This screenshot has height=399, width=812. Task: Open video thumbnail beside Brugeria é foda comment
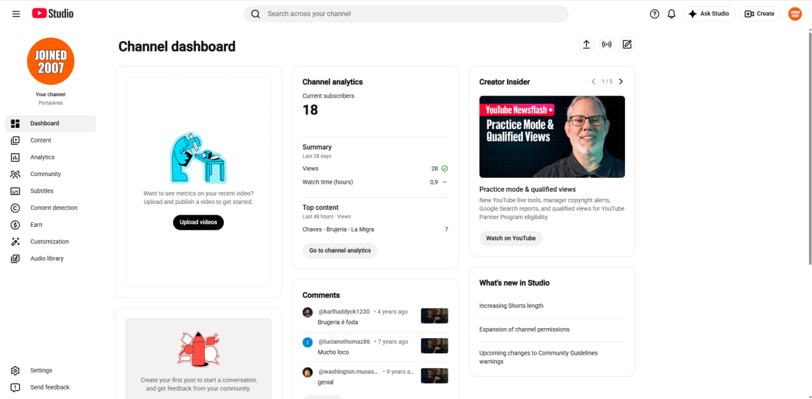pyautogui.click(x=435, y=316)
